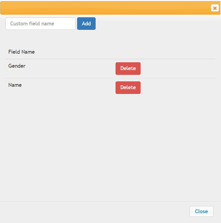The width and height of the screenshot is (221, 223).
Task: Click the Field Name column header
Action: (21, 52)
